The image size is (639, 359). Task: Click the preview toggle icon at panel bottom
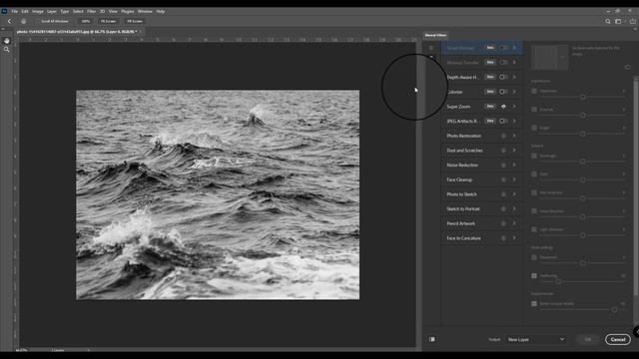pos(432,339)
